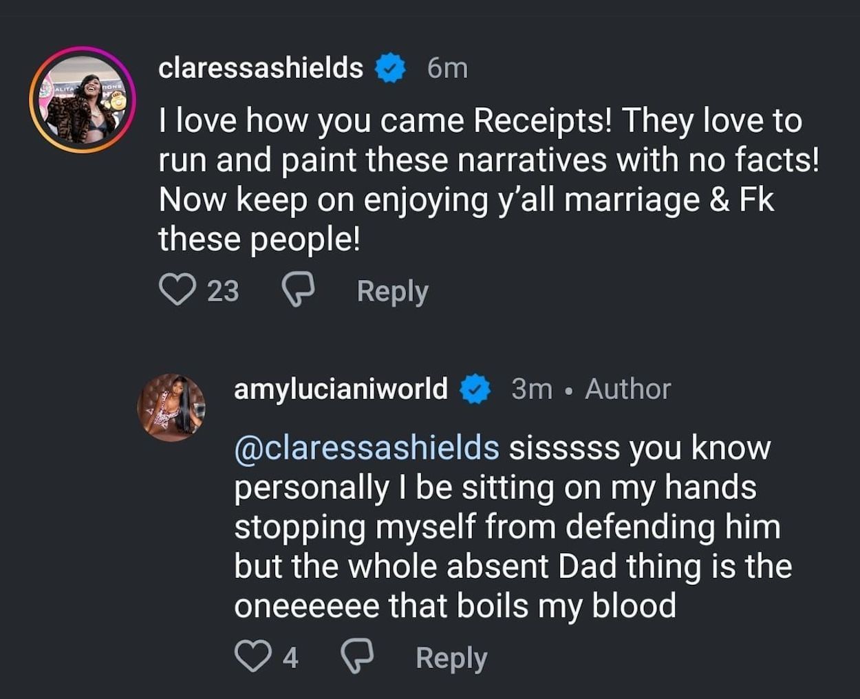
Task: Like the claressashields comment with the heart
Action: 177,290
